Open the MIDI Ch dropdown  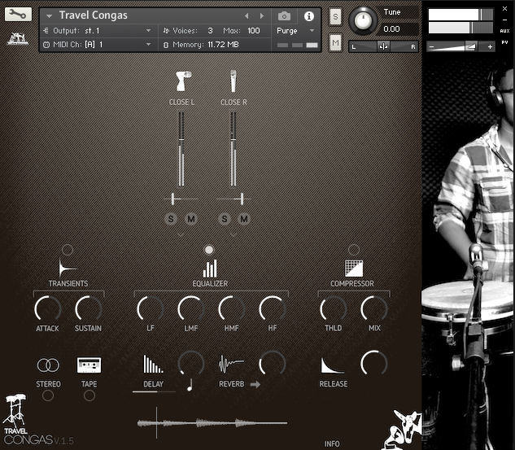tap(98, 44)
